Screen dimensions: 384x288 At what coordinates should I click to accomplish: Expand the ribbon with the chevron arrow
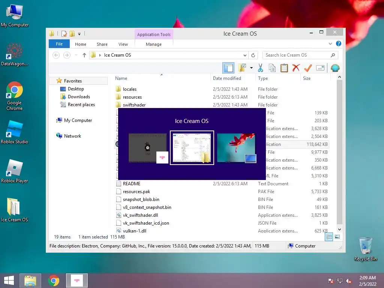[330, 43]
